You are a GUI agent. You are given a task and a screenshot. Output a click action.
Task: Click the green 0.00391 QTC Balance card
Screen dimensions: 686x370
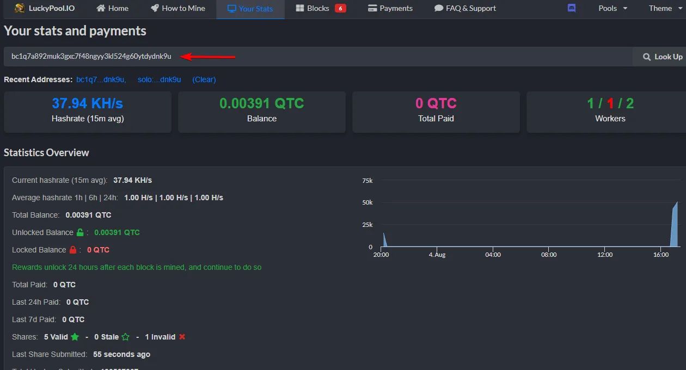pos(262,112)
